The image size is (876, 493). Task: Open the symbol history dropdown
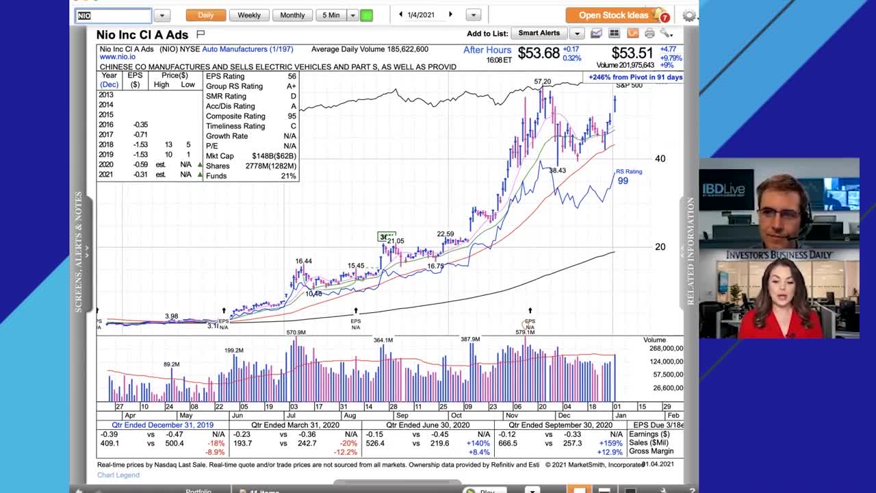point(162,15)
